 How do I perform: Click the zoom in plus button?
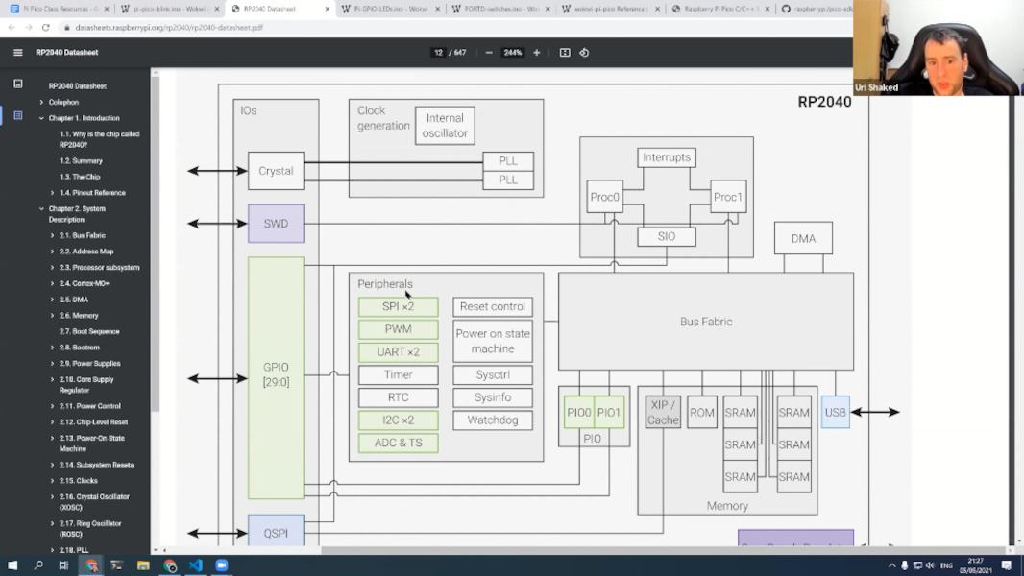click(537, 53)
